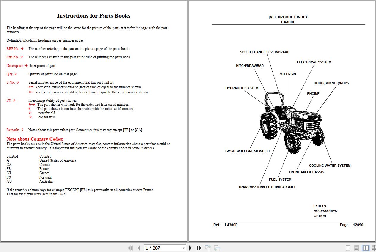Click the STEERING label

[288, 74]
